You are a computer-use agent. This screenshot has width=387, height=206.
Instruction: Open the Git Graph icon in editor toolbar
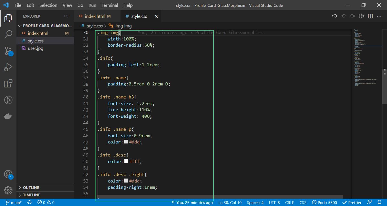click(x=361, y=16)
